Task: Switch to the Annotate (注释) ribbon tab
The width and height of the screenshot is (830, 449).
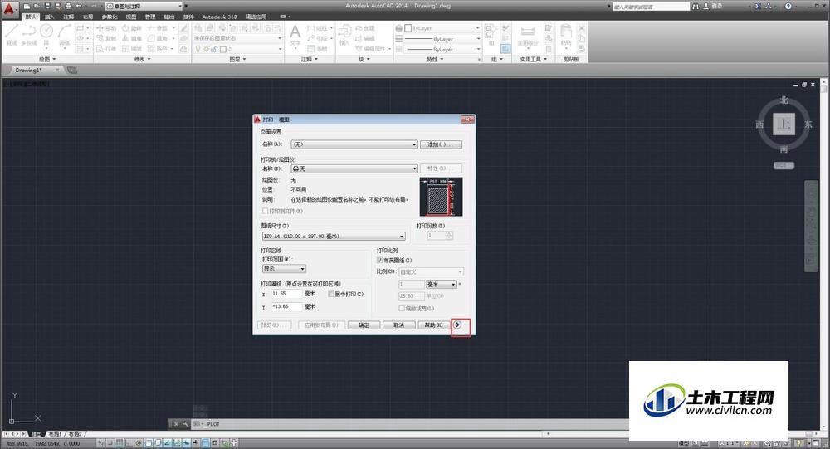Action: (68, 17)
